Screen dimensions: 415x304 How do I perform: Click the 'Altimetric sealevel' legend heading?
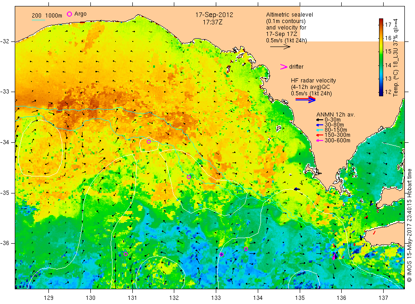click(x=289, y=15)
